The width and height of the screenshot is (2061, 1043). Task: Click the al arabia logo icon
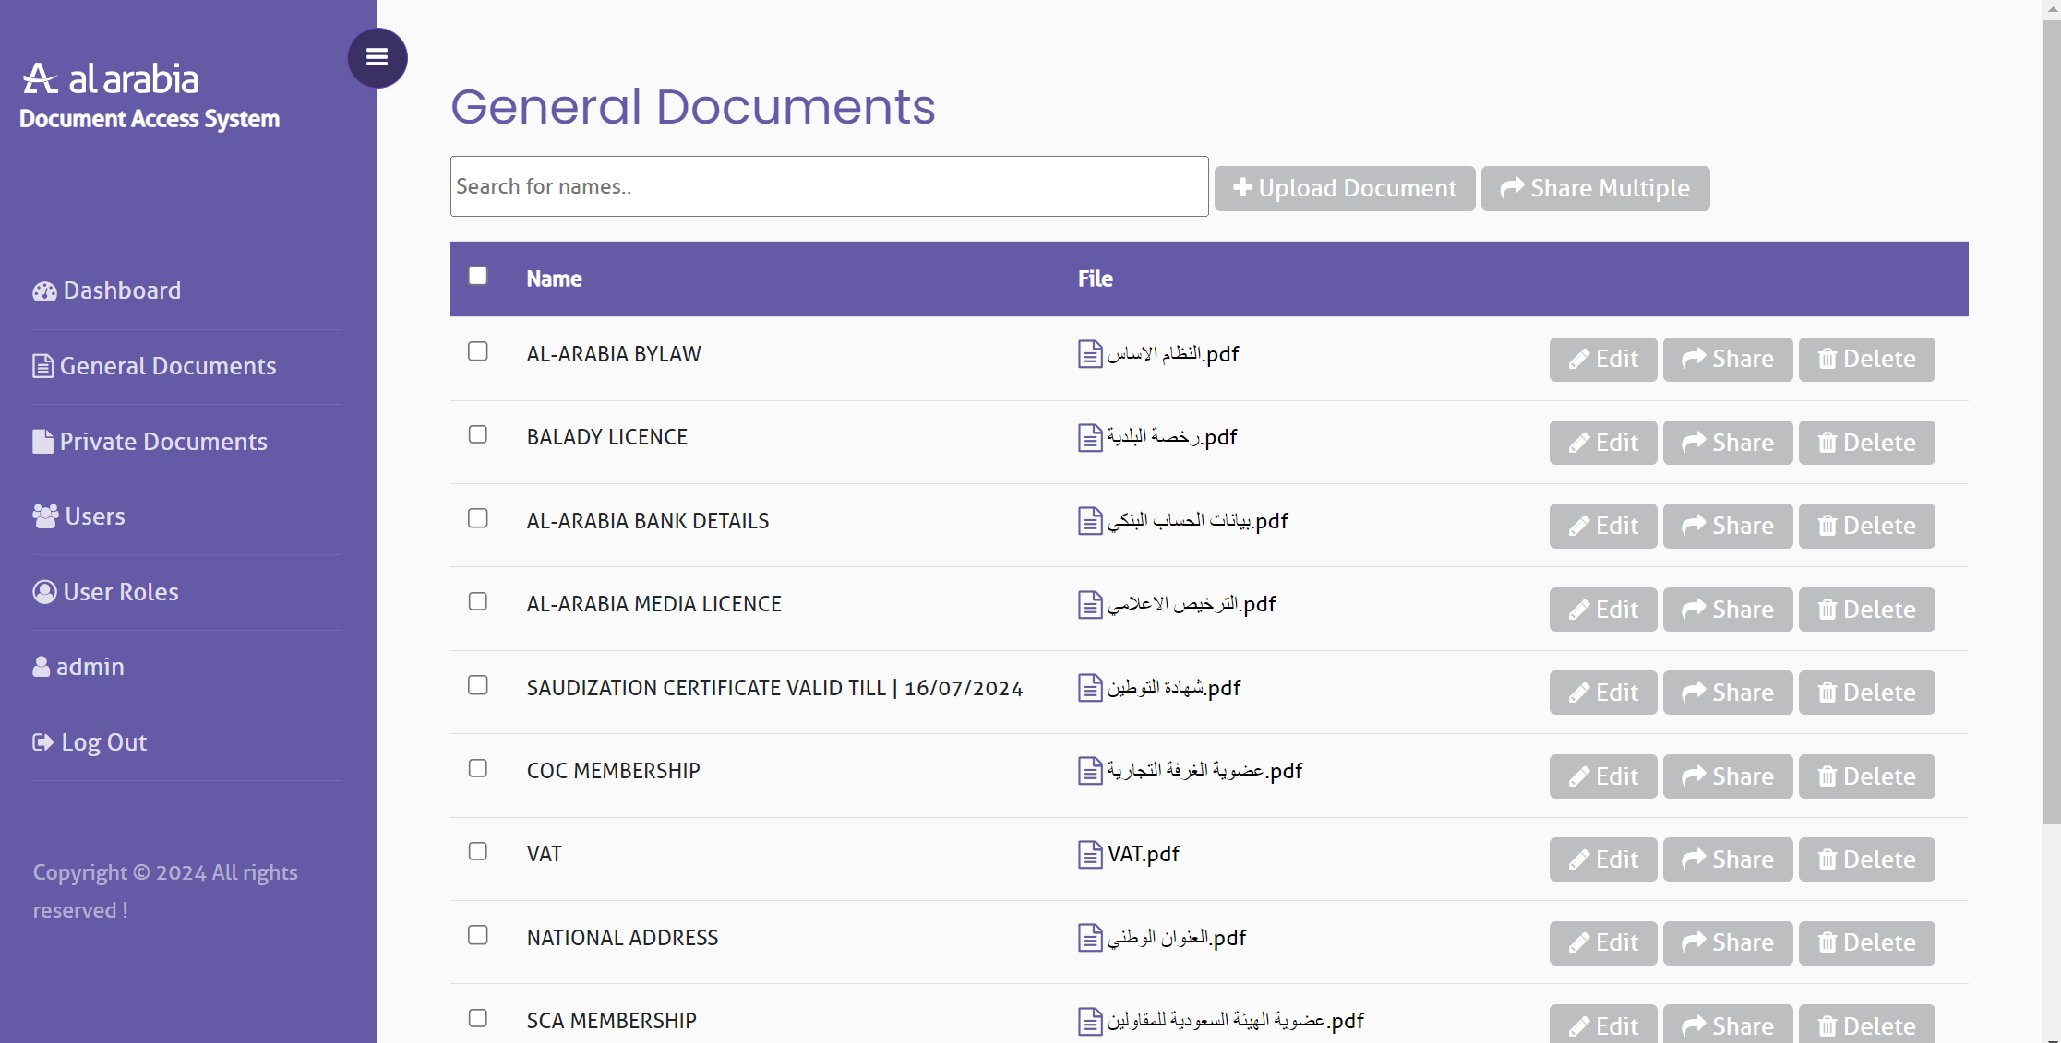point(40,79)
